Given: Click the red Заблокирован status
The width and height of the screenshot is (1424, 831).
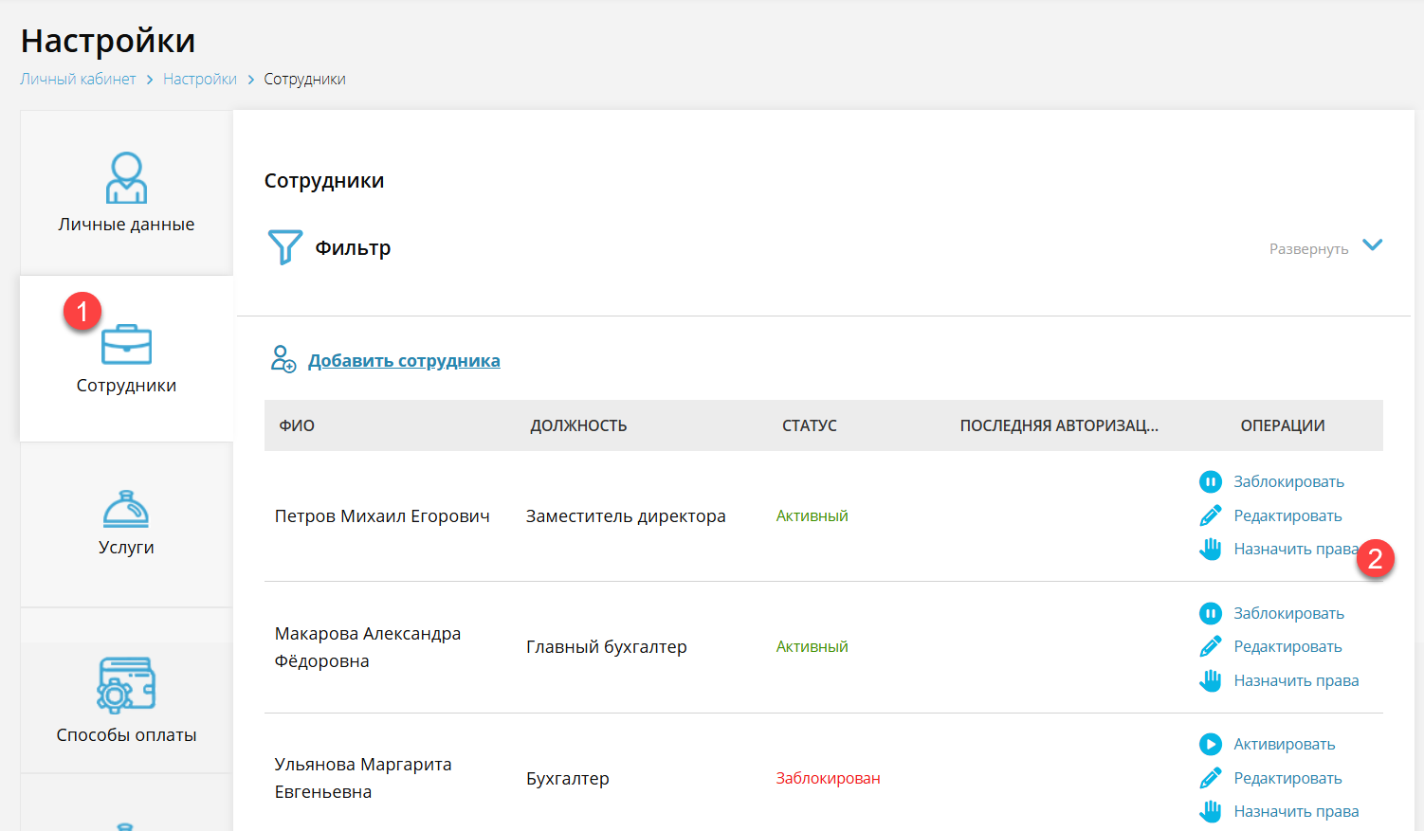Looking at the screenshot, I should 828,778.
